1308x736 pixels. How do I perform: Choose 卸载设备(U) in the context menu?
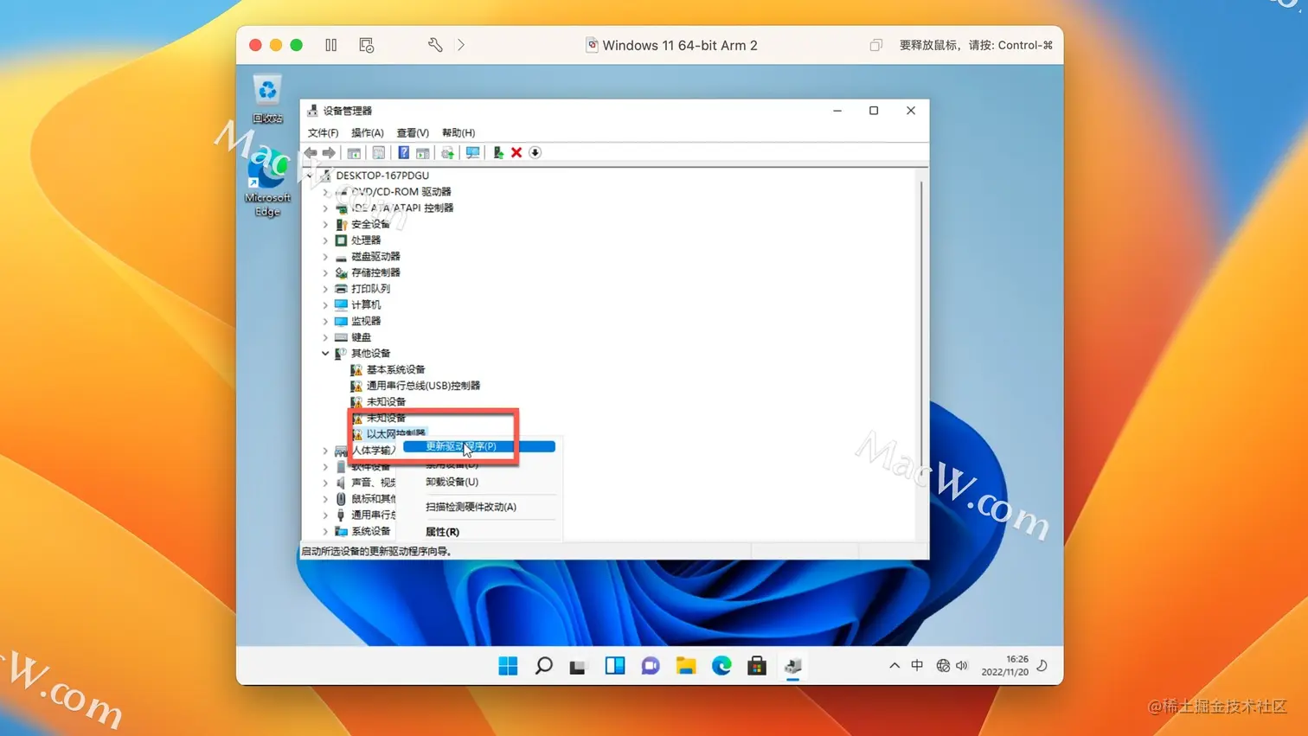pyautogui.click(x=452, y=482)
